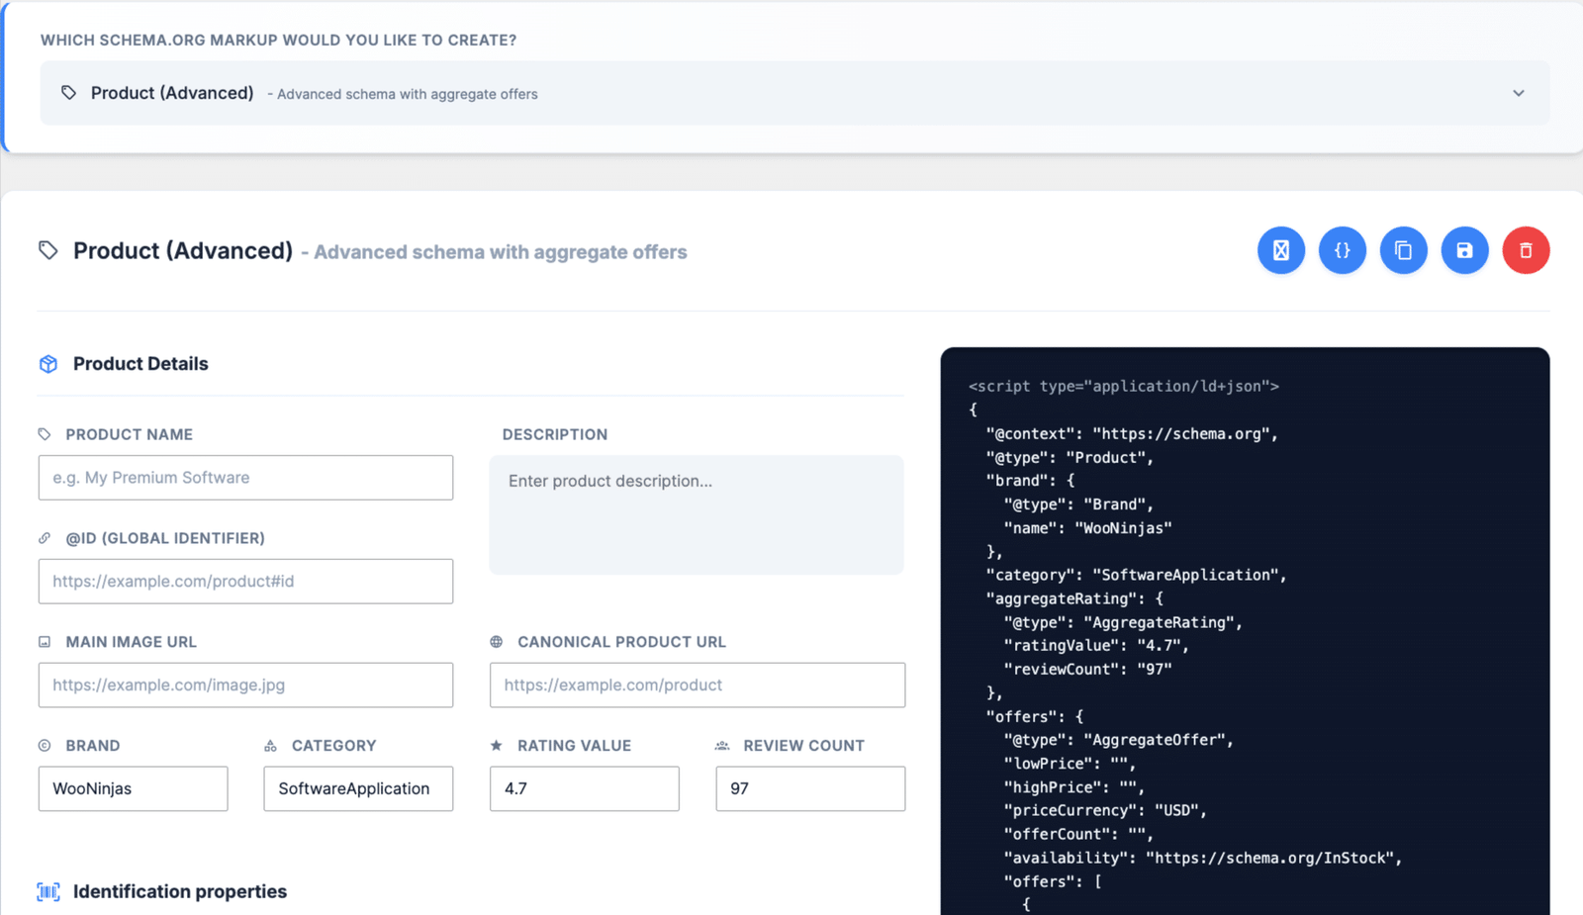Click the "ratingValue": "4.7" code line
The height and width of the screenshot is (915, 1583).
(1096, 646)
